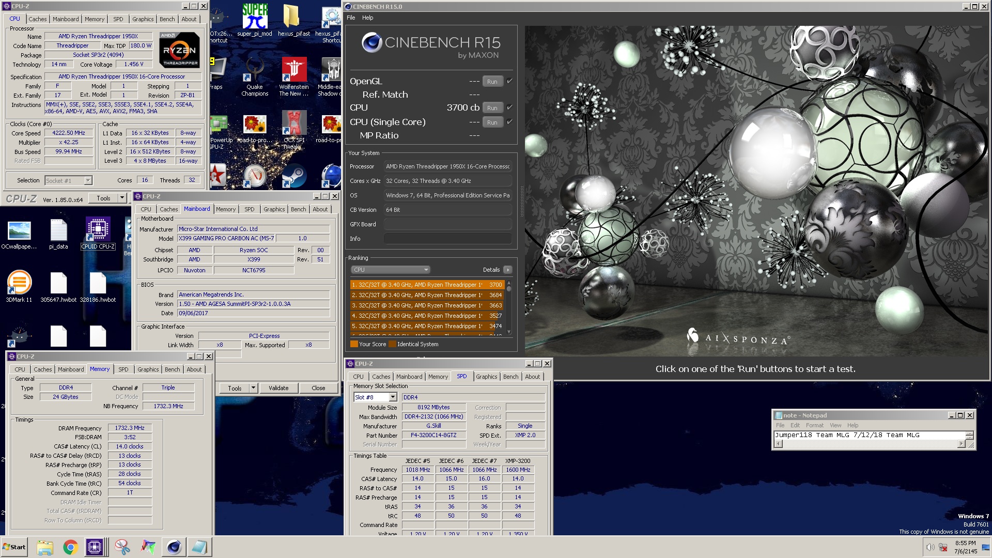Launch the Steam desktop shortcut

294,176
